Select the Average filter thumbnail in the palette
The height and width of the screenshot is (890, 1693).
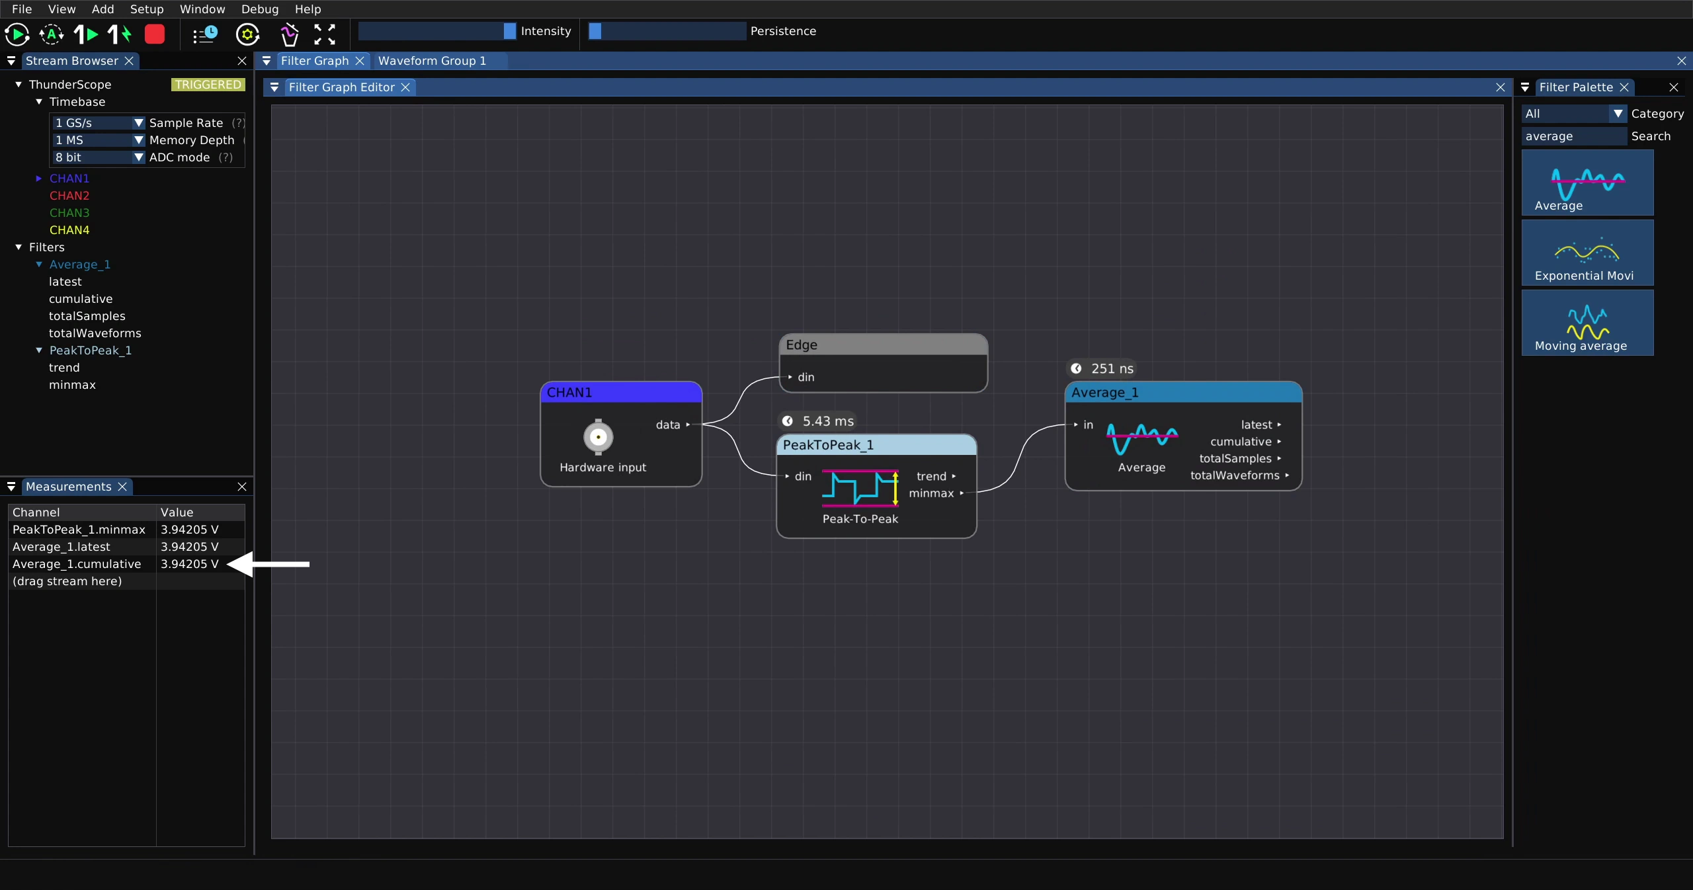(x=1587, y=182)
